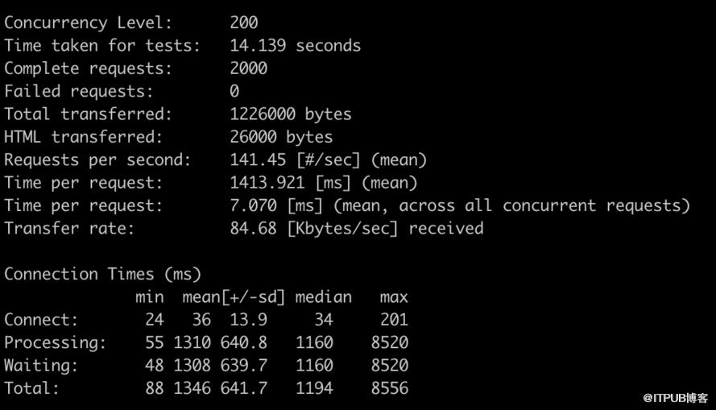Select Transfer rate 84.68 Kbytes/sec text
Image resolution: width=716 pixels, height=410 pixels.
click(357, 228)
